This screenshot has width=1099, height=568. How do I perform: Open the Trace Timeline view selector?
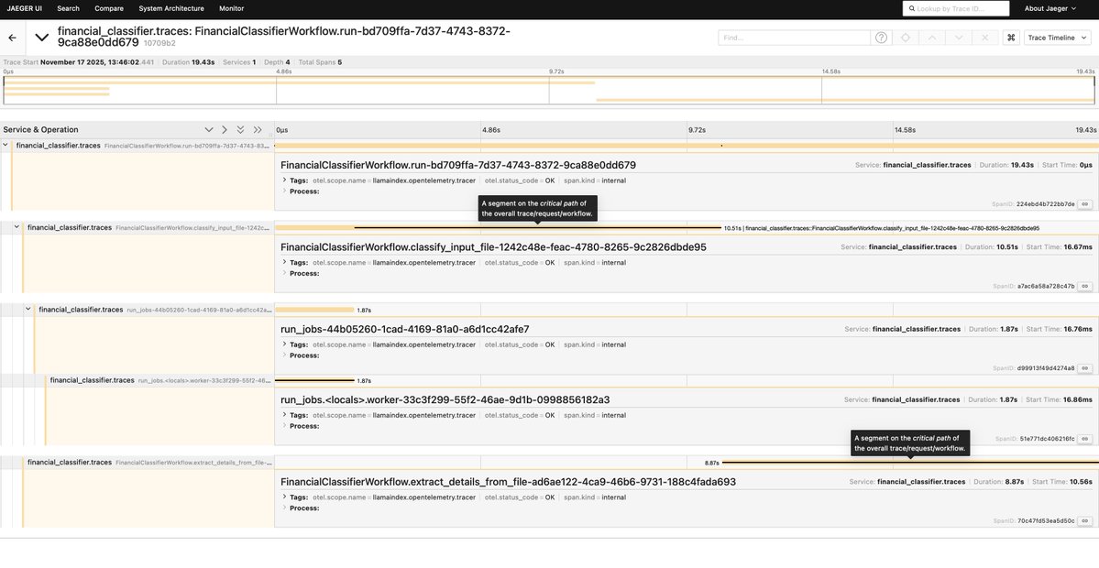click(x=1058, y=37)
